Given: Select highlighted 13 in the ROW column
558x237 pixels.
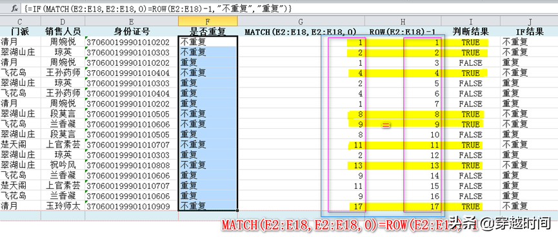Looking at the screenshot, I should (x=403, y=166).
